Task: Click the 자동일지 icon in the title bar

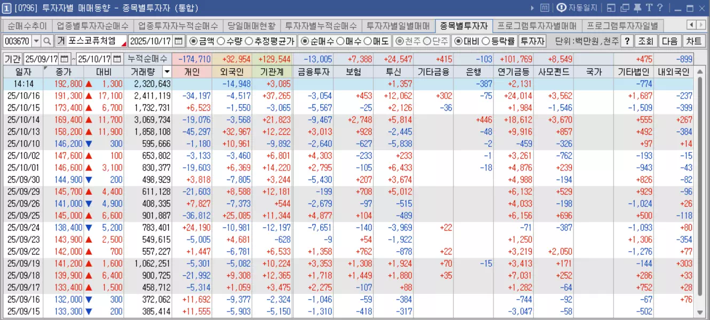Action: 562,7
